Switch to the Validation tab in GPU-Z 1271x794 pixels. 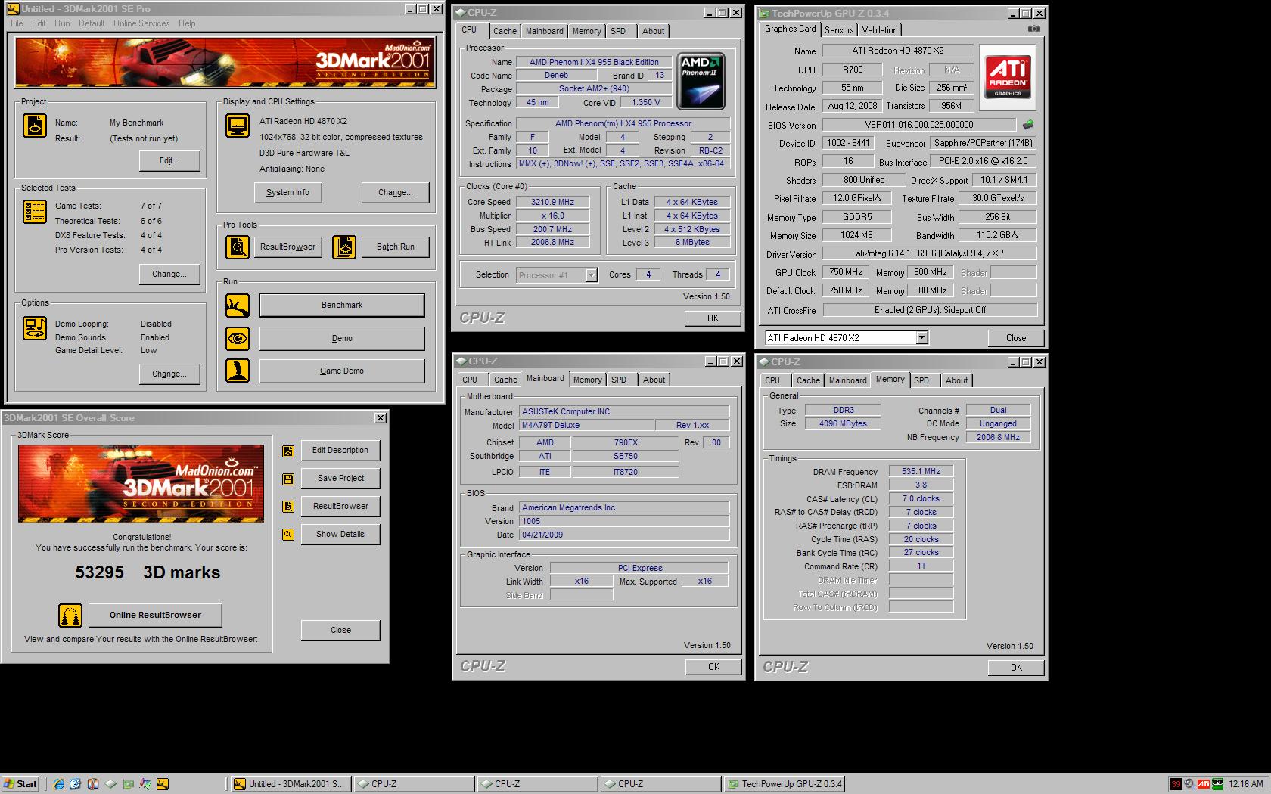pyautogui.click(x=880, y=30)
